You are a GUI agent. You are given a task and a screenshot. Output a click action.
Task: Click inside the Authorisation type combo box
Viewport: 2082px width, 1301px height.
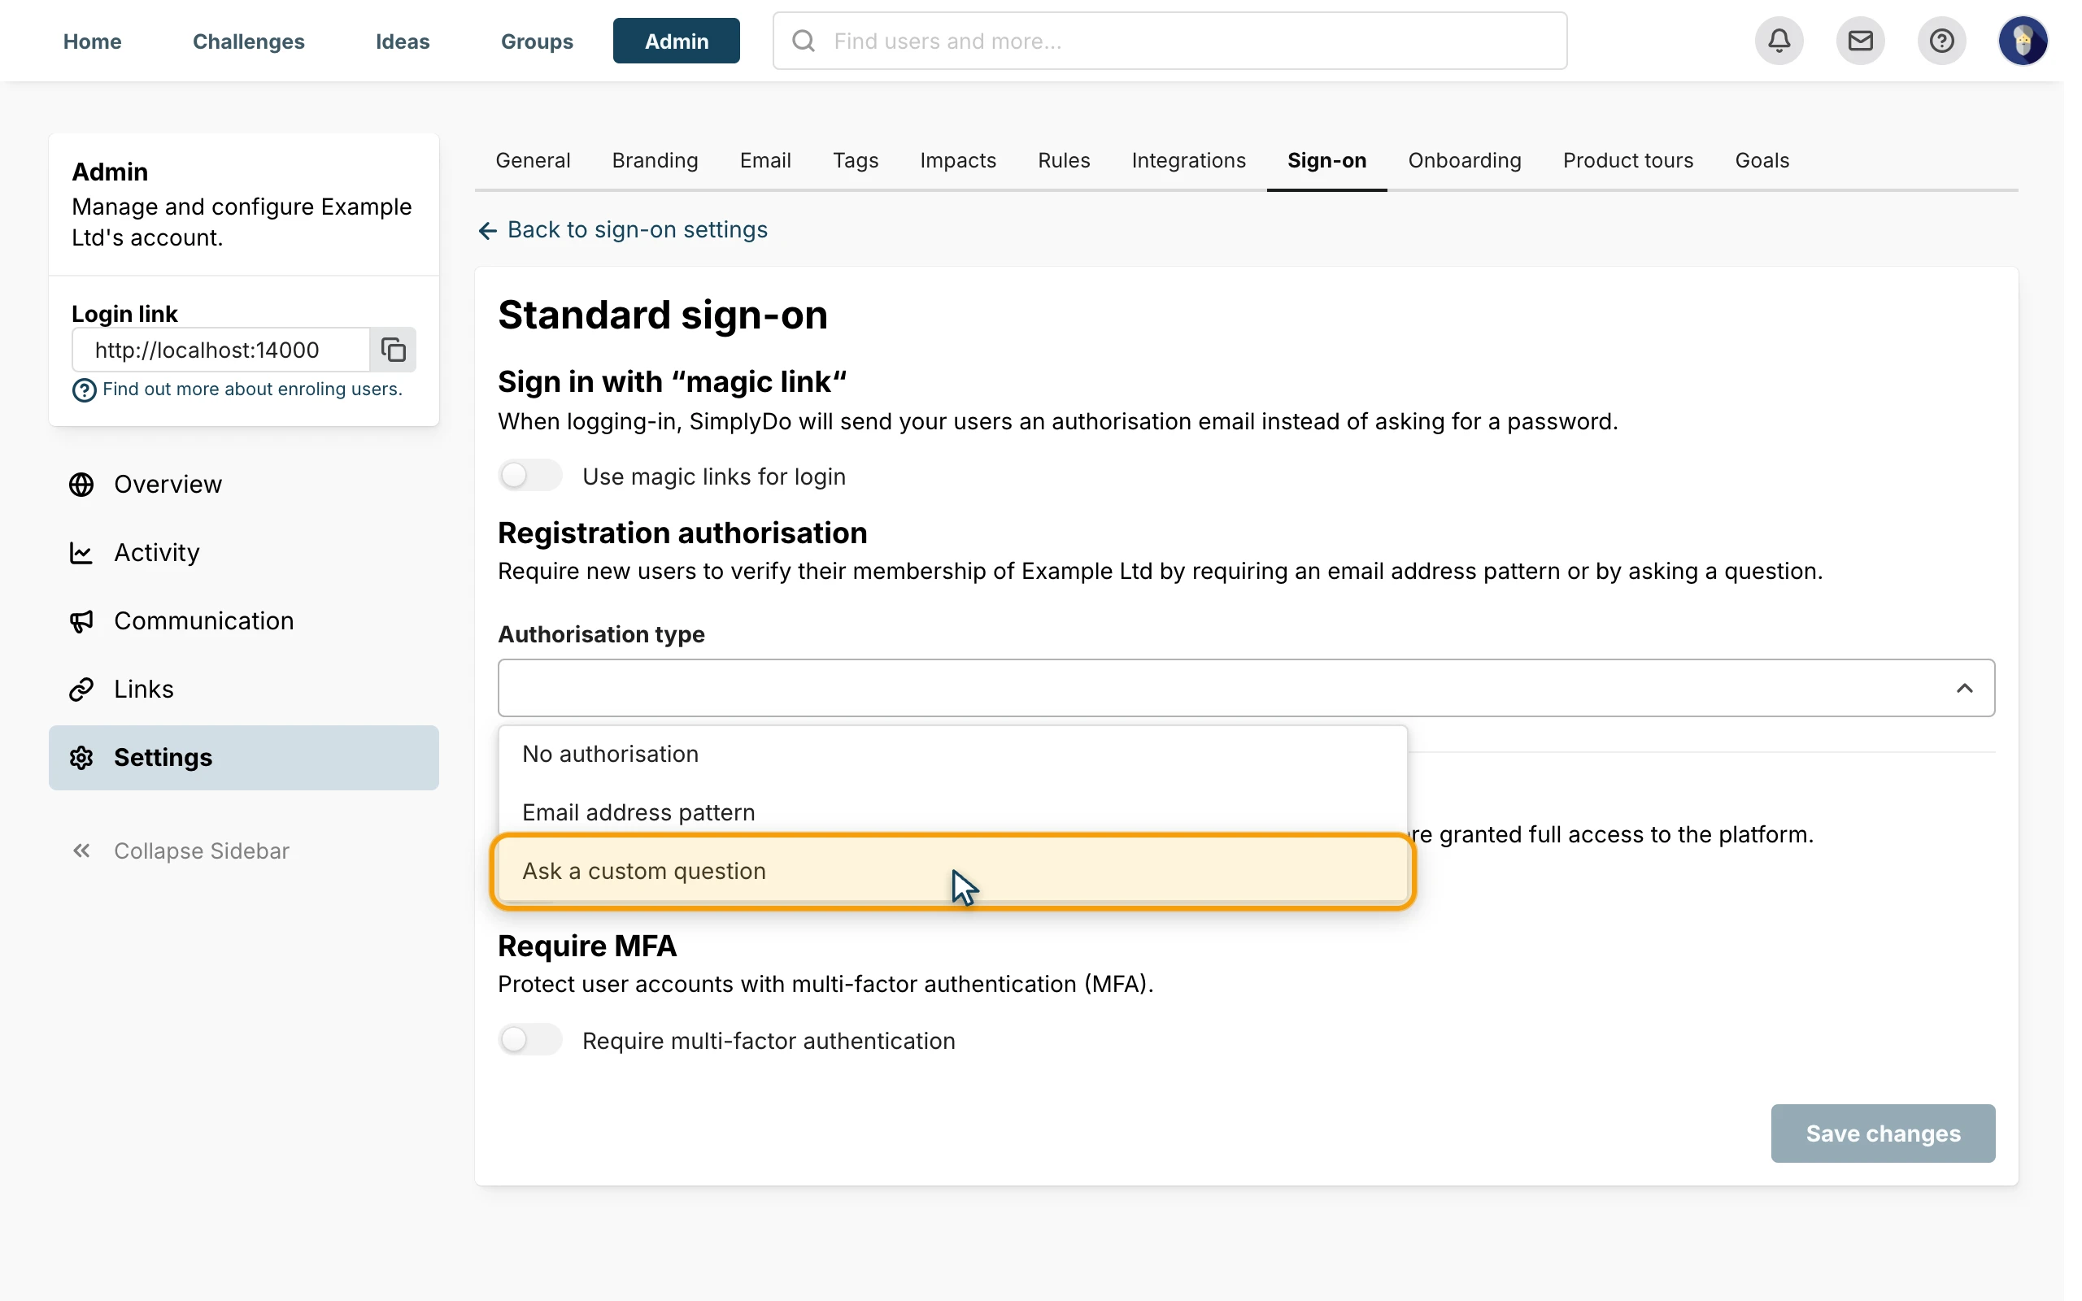point(1246,688)
